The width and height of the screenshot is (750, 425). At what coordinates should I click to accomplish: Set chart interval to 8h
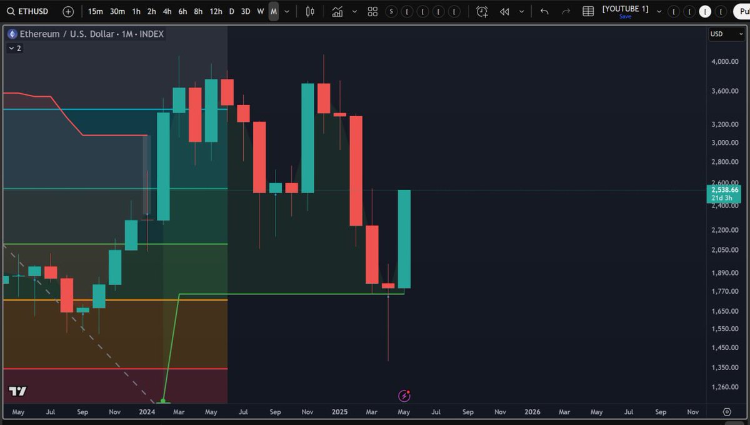coord(198,11)
